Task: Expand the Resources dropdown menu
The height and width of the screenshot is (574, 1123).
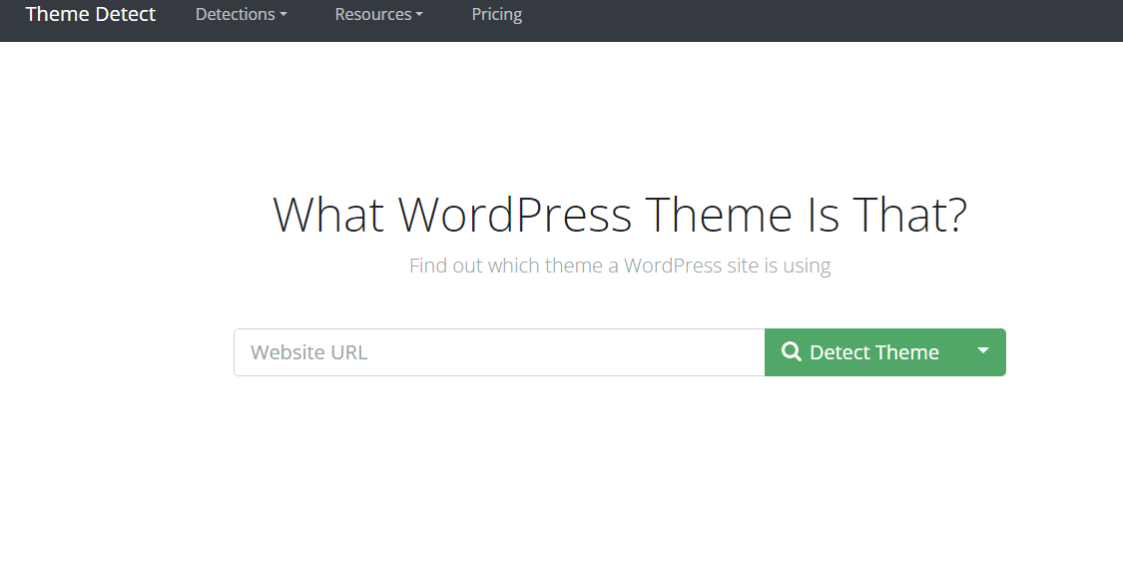Action: (x=379, y=14)
